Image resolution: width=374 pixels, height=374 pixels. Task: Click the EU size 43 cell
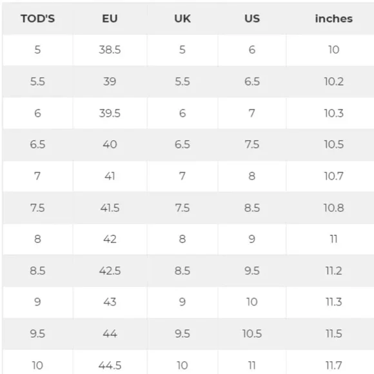[110, 302]
